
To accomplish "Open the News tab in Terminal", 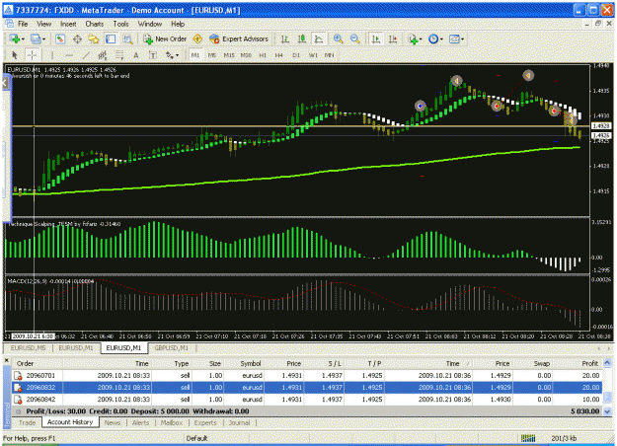I will click(x=113, y=422).
